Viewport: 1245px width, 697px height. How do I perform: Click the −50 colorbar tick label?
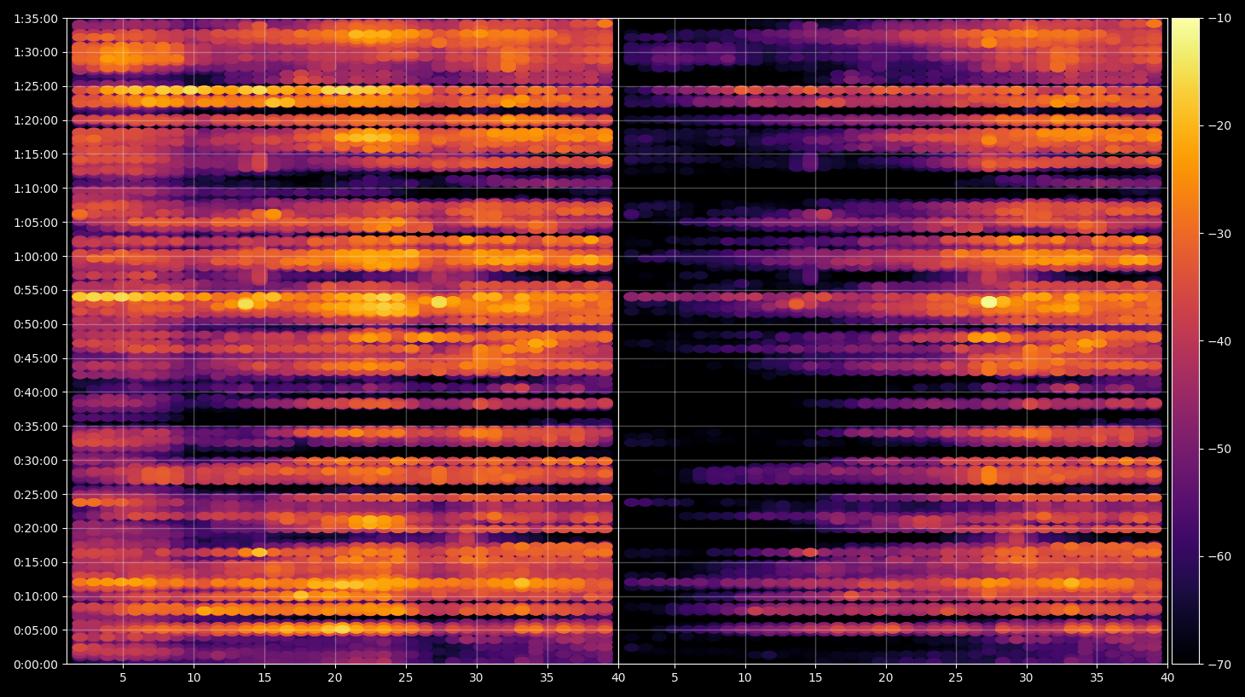tap(1219, 449)
